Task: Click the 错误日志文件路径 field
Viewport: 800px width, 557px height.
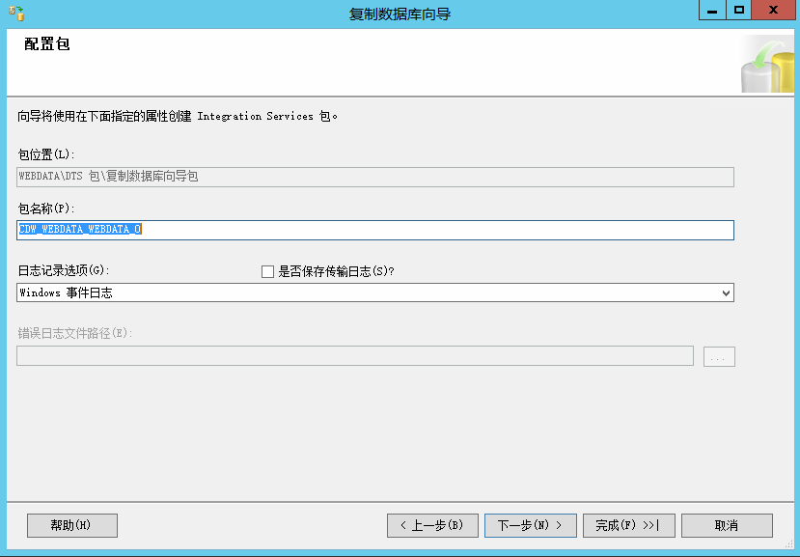Action: [x=354, y=356]
